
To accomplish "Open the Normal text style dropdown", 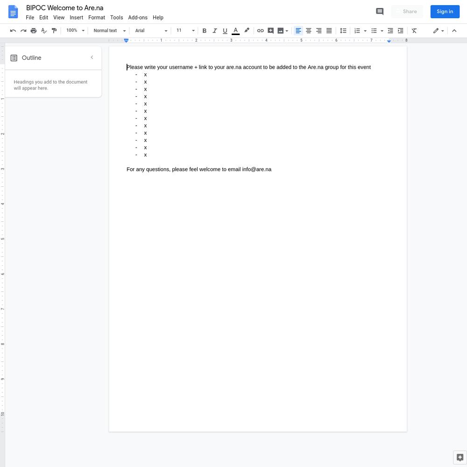I will pos(110,31).
